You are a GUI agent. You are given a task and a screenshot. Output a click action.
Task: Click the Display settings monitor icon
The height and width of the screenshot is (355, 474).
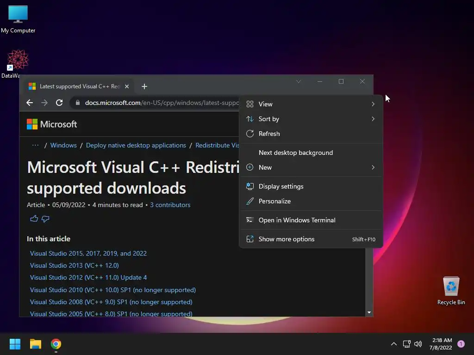click(249, 186)
